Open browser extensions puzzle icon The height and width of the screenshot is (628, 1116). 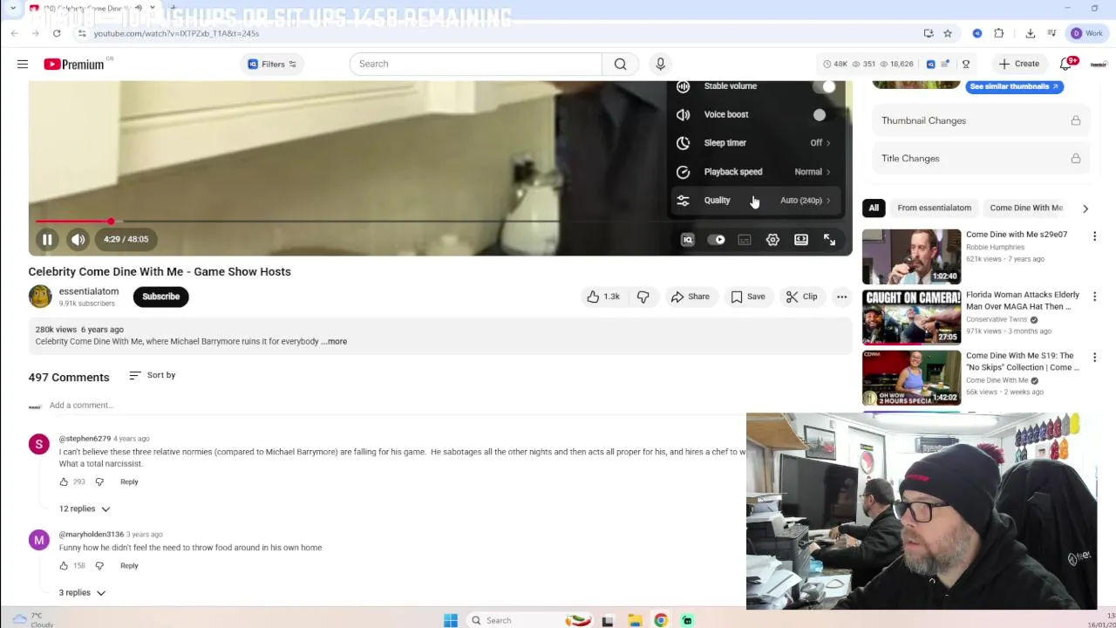(999, 33)
